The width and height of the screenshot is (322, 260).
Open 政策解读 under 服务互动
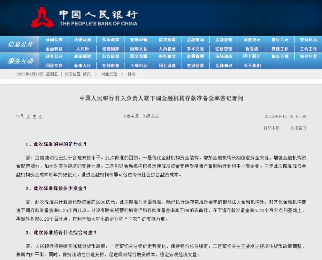coord(82,56)
